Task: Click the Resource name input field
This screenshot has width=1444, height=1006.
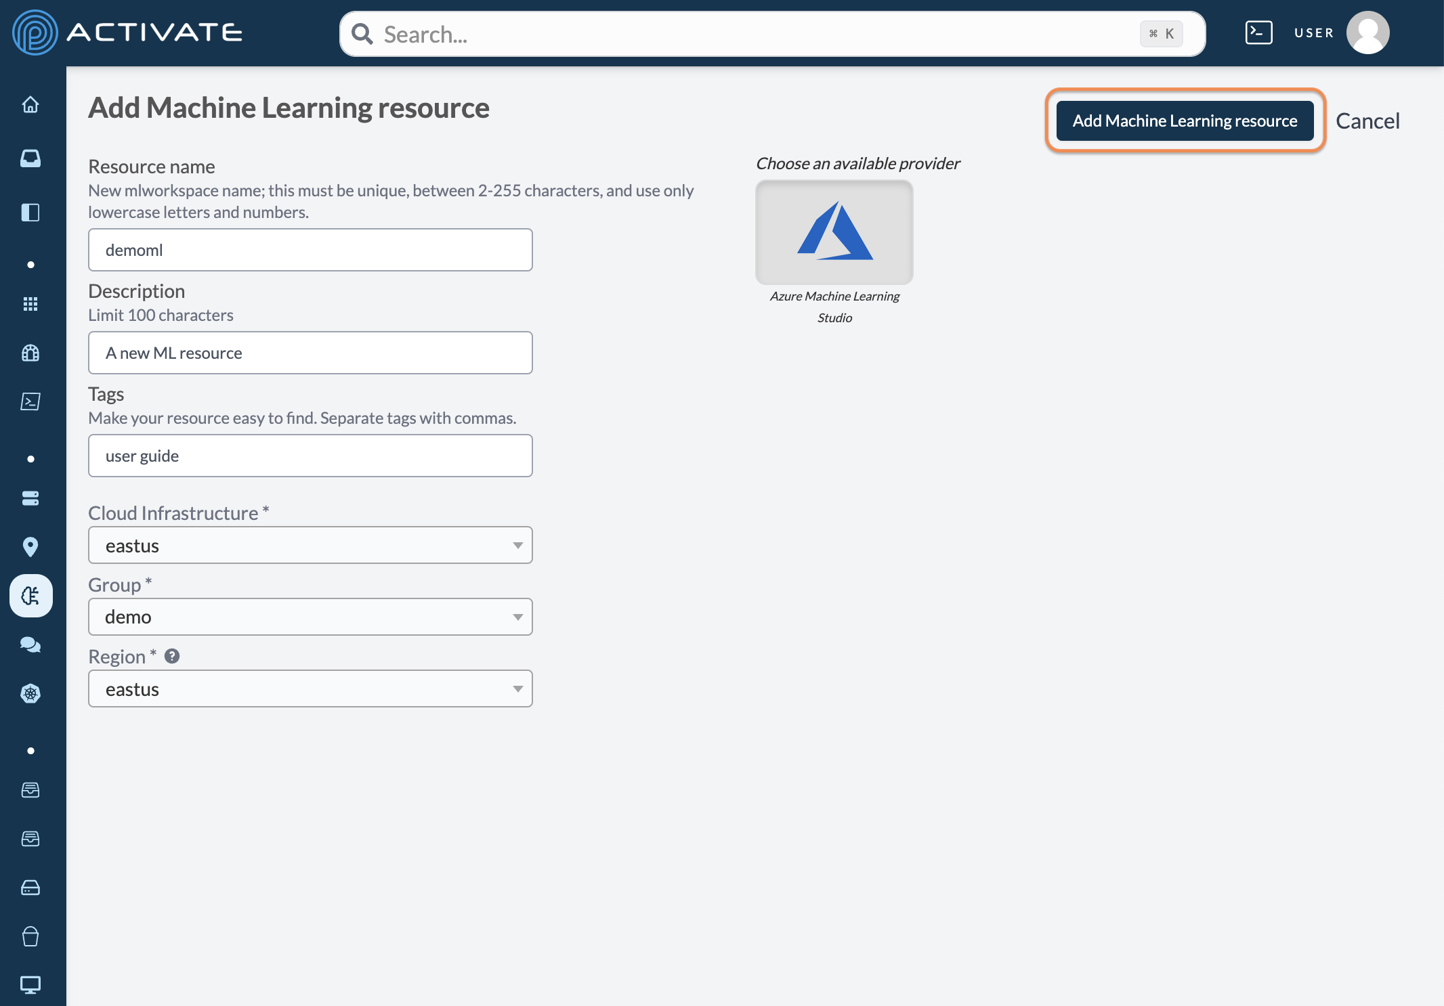Action: point(310,249)
